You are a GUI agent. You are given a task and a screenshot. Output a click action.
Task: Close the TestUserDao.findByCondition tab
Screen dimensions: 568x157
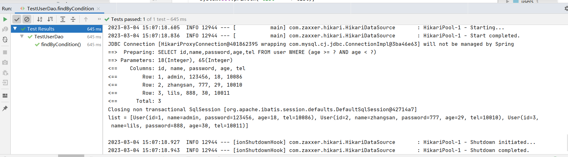(x=98, y=8)
